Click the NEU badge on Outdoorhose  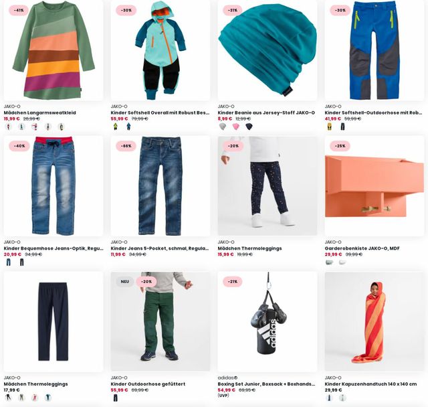coord(125,281)
